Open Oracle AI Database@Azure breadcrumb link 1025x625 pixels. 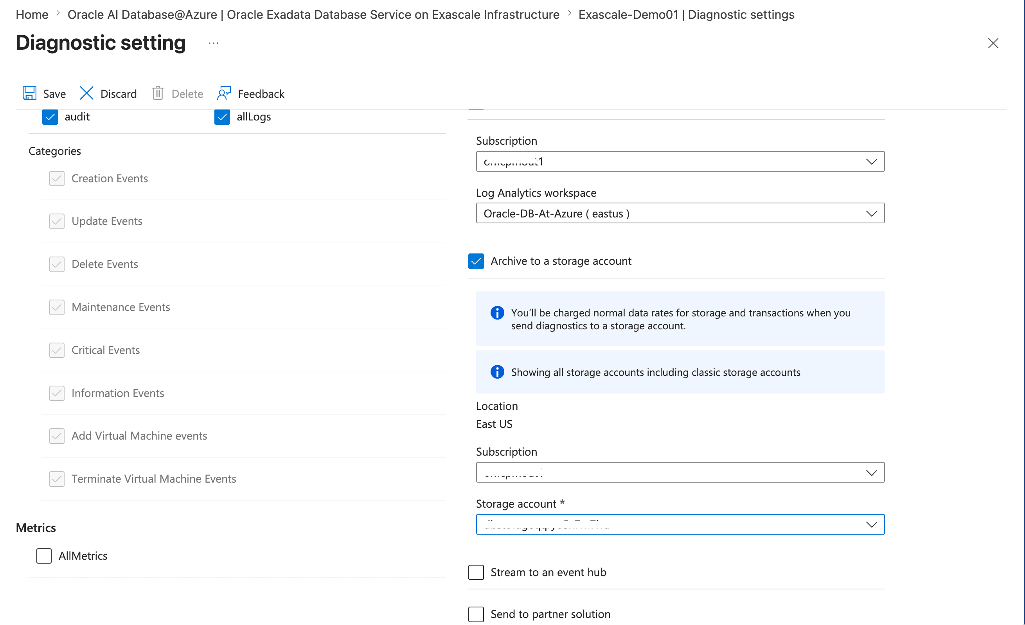(x=313, y=14)
